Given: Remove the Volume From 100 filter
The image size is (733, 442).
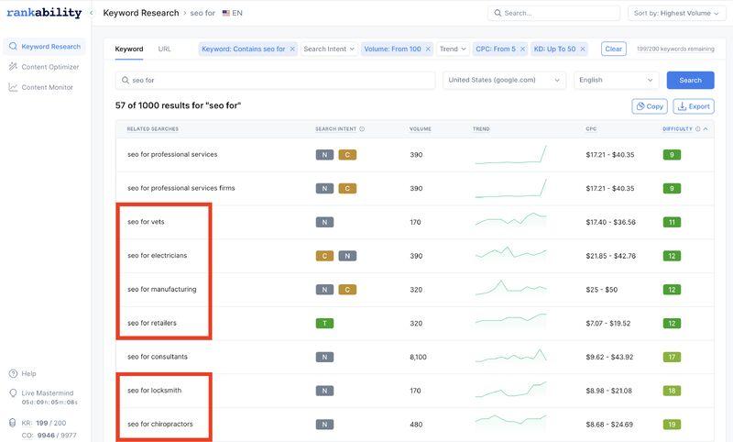Looking at the screenshot, I should pyautogui.click(x=428, y=49).
